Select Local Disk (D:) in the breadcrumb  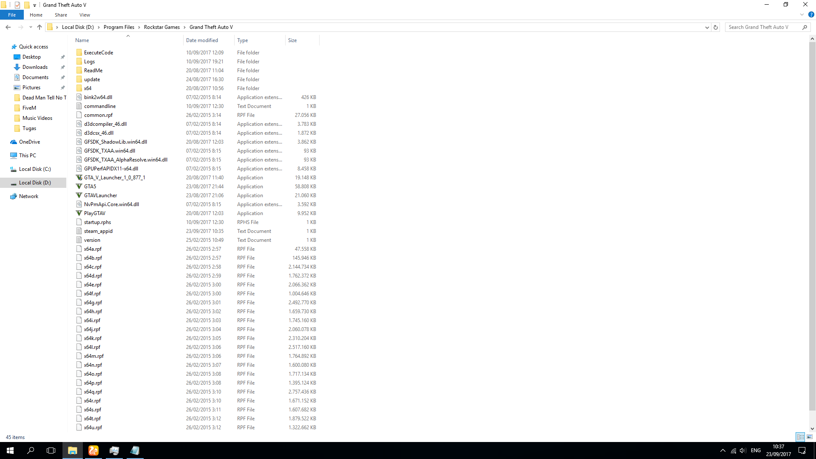(78, 27)
